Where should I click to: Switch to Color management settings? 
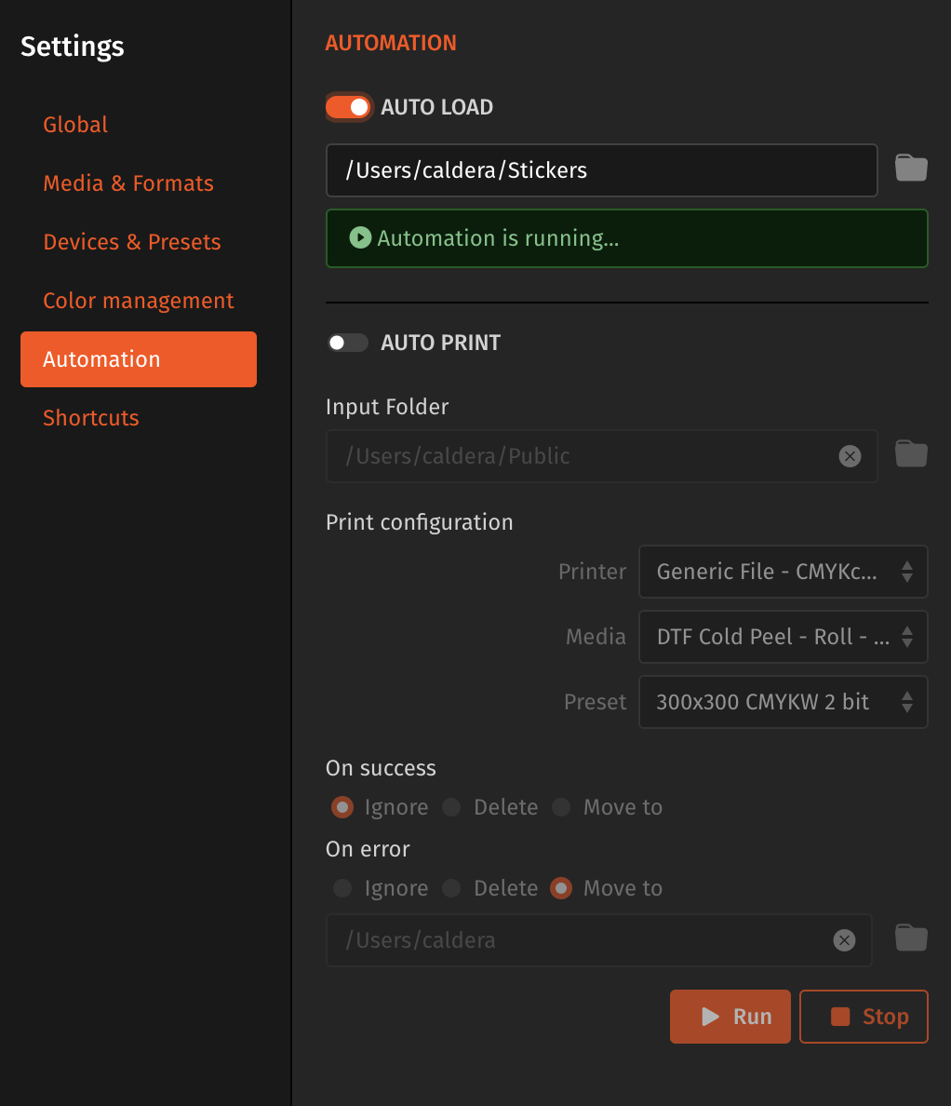(x=138, y=300)
